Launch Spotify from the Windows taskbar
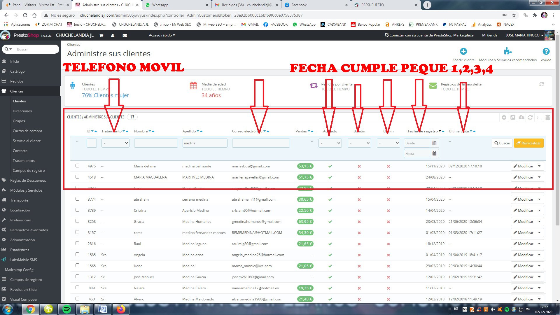Screen dimensions: 560x315 pos(67,309)
